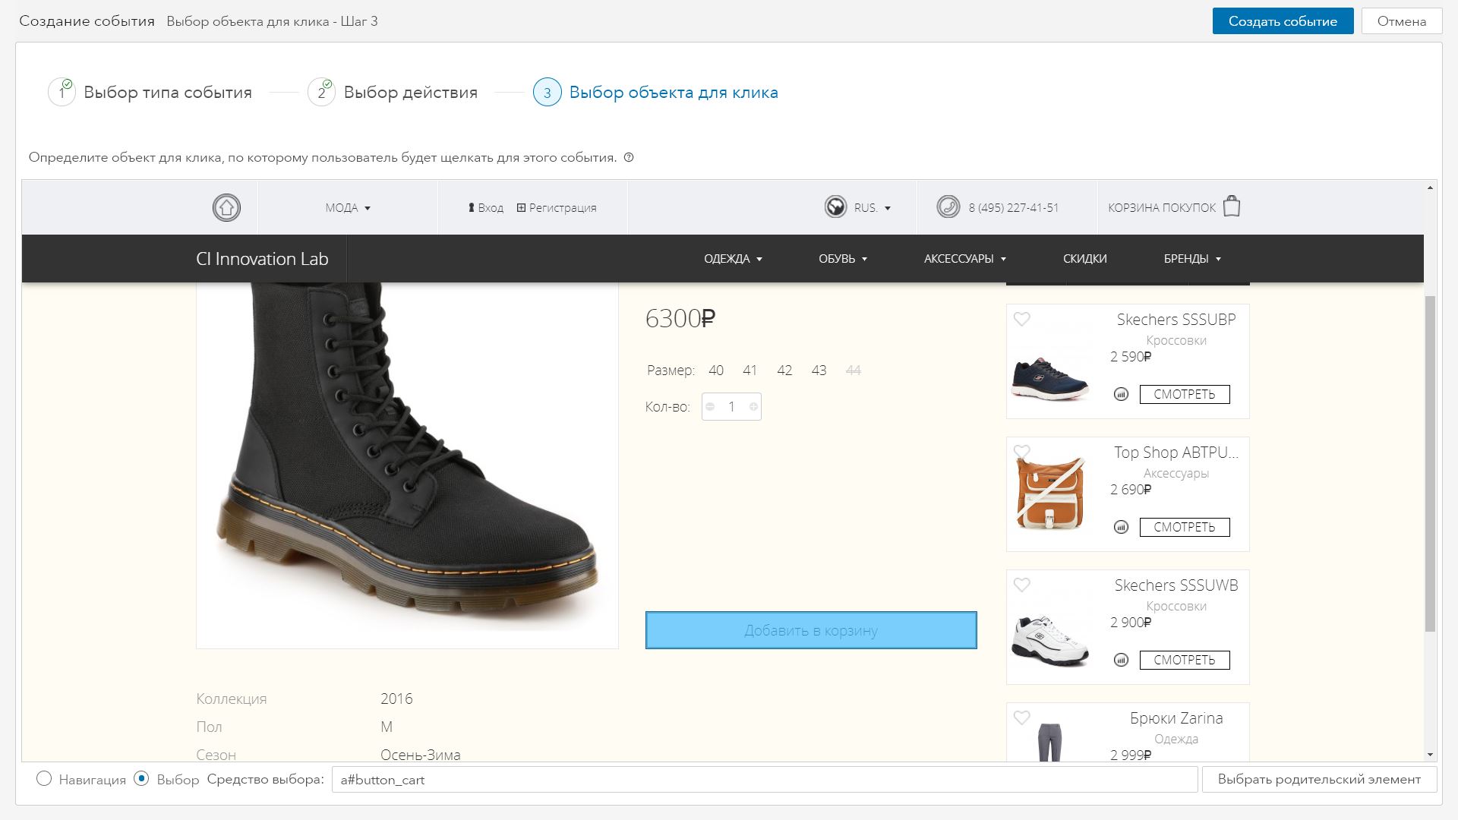The height and width of the screenshot is (820, 1458).
Task: Click the selector input field a#button_cart
Action: coord(764,780)
